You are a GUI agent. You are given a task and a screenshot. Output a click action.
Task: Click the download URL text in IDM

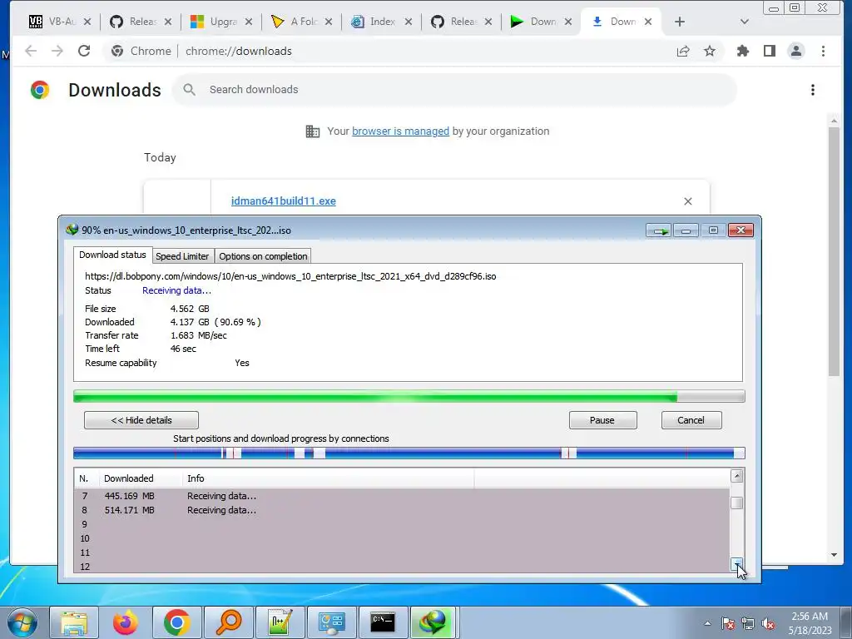pos(290,276)
